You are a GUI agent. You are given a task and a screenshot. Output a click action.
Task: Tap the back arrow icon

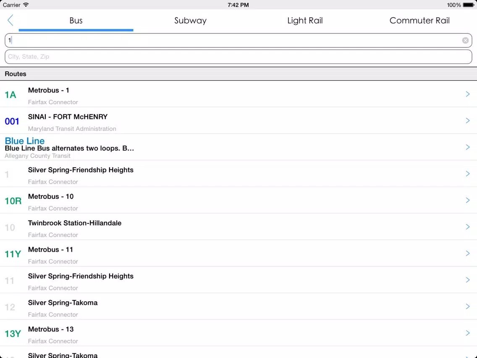click(x=10, y=21)
